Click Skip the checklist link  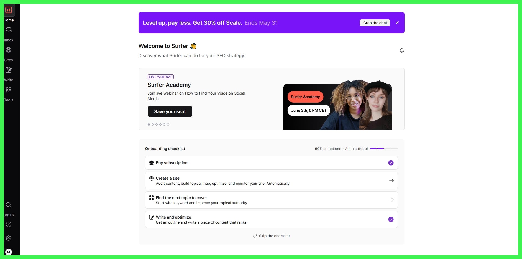point(272,236)
